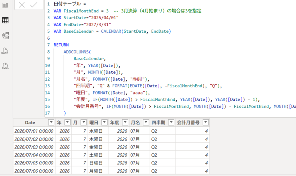Cancel formula edit with X icon
The width and height of the screenshot is (296, 176).
point(22,5)
